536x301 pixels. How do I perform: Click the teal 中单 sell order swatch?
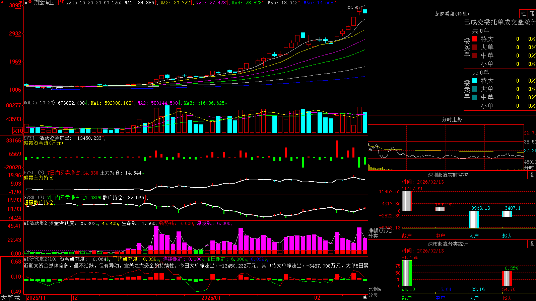tap(474, 97)
